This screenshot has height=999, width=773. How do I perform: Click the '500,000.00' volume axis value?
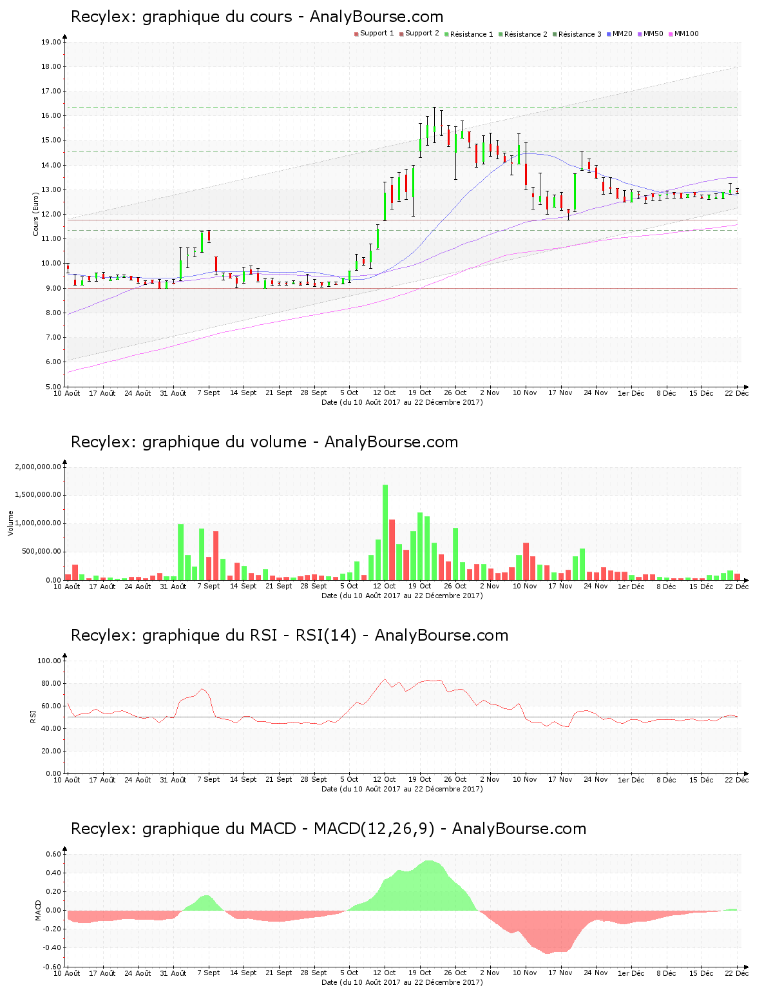pyautogui.click(x=42, y=552)
